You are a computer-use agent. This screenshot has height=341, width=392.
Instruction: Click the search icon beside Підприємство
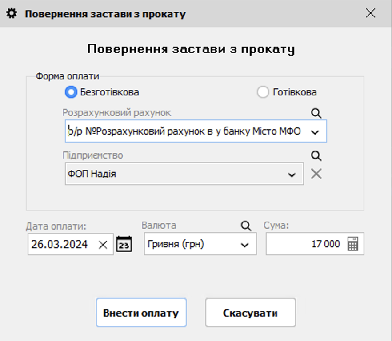coord(316,156)
